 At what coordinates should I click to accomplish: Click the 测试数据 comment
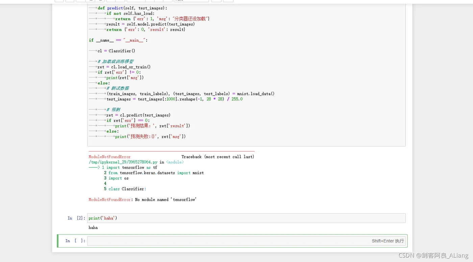click(118, 88)
